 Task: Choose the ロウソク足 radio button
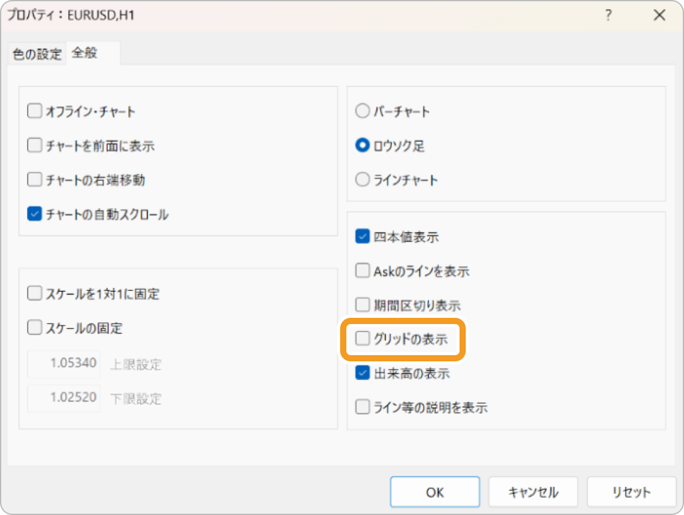[363, 145]
